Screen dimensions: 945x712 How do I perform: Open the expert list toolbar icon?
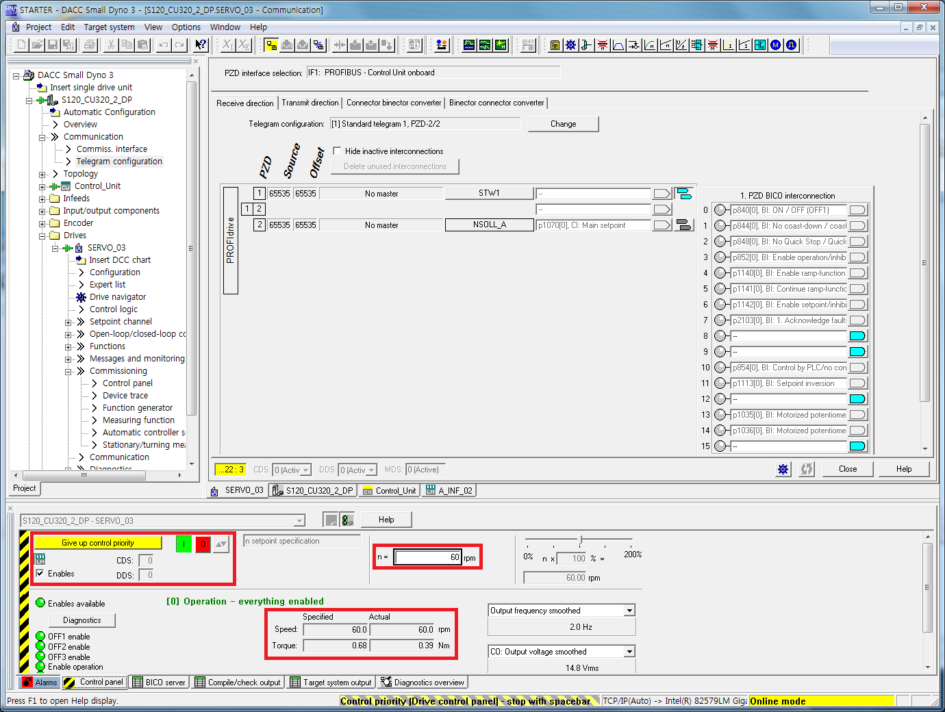(x=555, y=45)
